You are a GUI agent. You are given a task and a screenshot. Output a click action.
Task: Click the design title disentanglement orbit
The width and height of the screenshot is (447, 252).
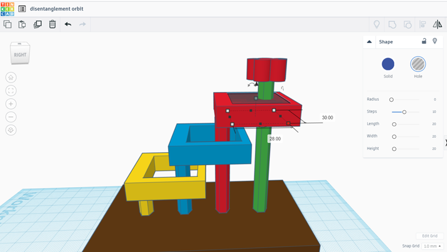[57, 9]
